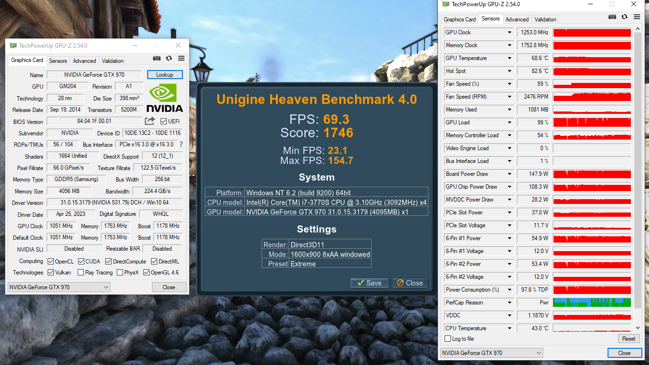
Task: Click the scroll down arrow in the Sensors list
Action: (638, 328)
